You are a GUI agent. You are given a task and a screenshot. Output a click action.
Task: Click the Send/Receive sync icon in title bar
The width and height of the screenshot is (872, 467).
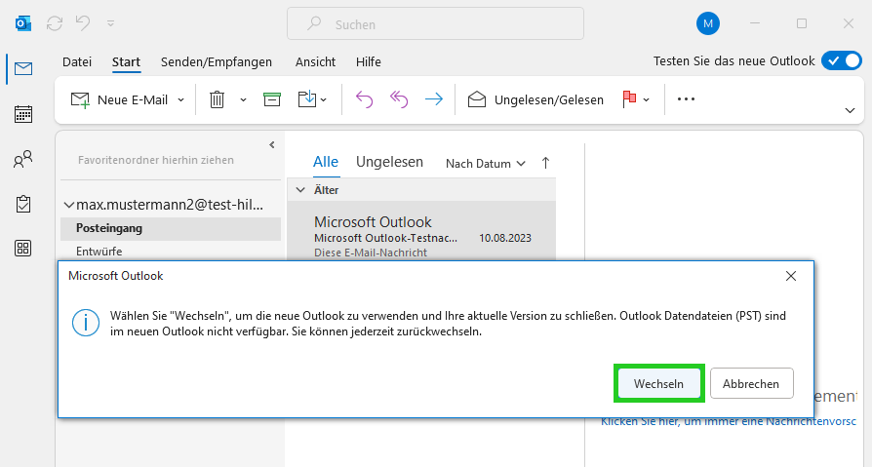coord(55,23)
